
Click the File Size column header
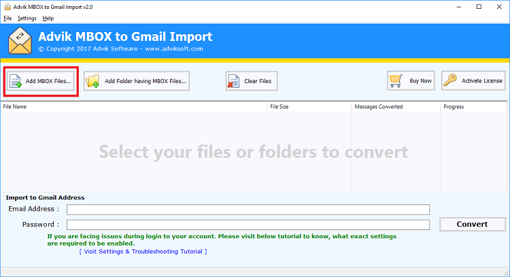[309, 107]
